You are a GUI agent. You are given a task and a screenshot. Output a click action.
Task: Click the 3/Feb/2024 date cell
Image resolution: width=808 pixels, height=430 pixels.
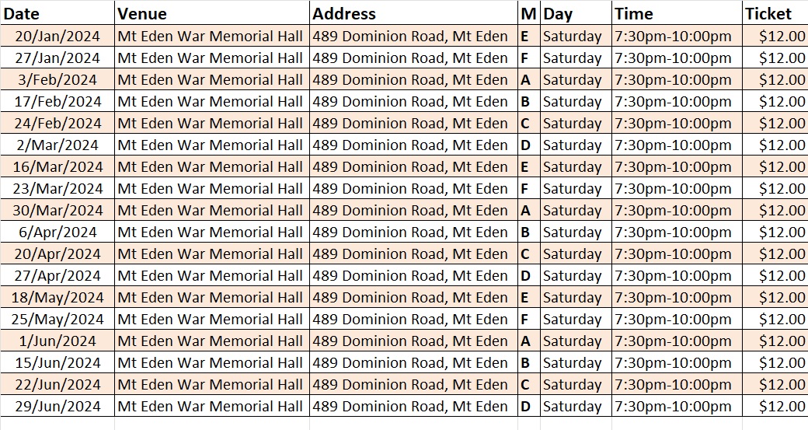tap(57, 79)
